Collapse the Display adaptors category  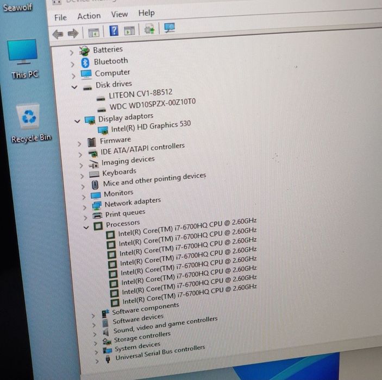[x=77, y=121]
